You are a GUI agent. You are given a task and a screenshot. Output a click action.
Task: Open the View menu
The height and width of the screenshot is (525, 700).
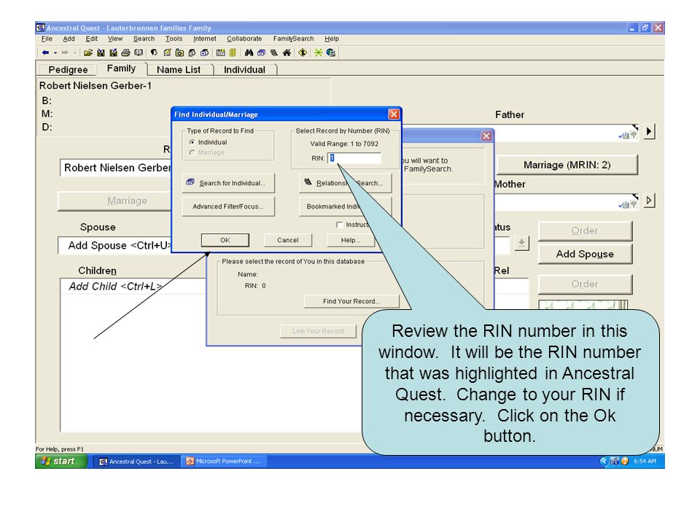coord(115,39)
